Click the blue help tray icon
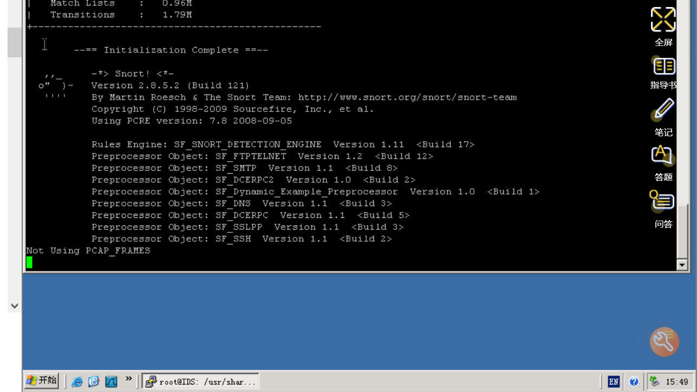697x392 pixels. [634, 382]
